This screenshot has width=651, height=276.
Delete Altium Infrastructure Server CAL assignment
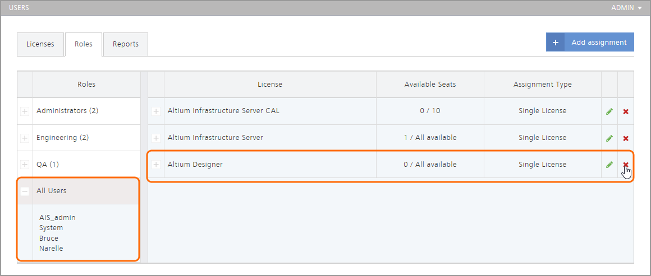click(x=626, y=111)
